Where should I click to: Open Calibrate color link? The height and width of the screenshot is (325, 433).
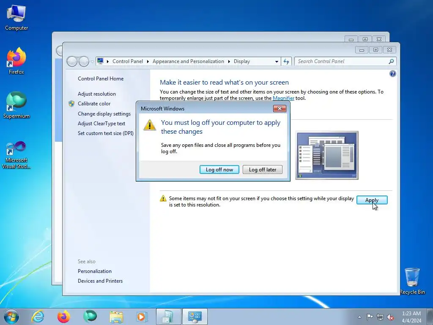(x=94, y=103)
